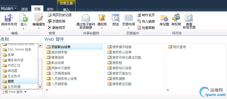Click the 编辑属性 edit properties icon
The image size is (227, 99).
click(x=39, y=17)
